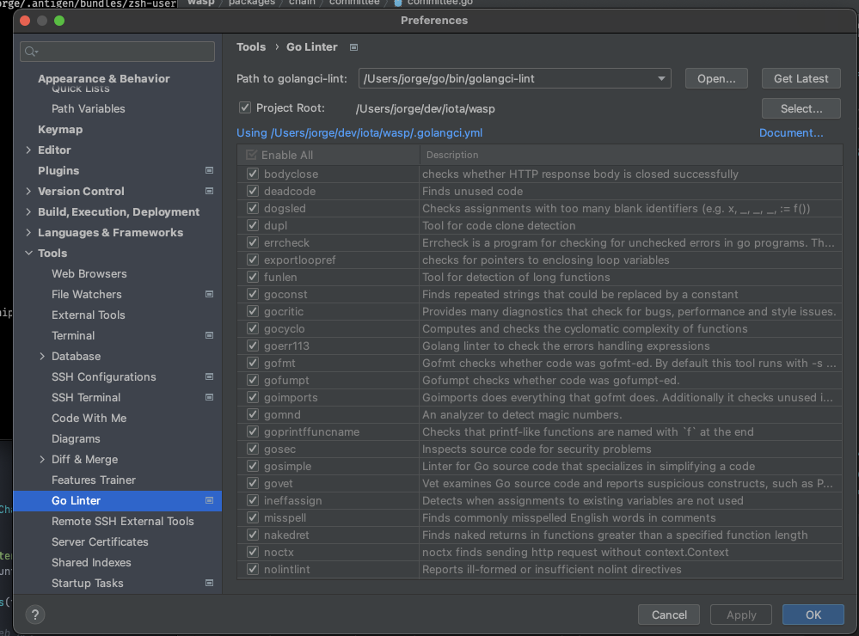The image size is (859, 636).
Task: Select the goimports linter row name
Action: click(291, 397)
